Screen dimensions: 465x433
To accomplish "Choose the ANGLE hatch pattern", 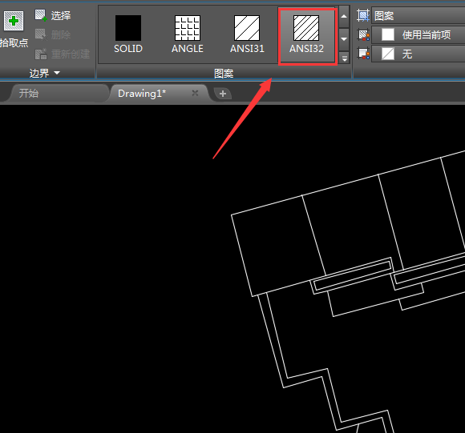I will (x=188, y=34).
